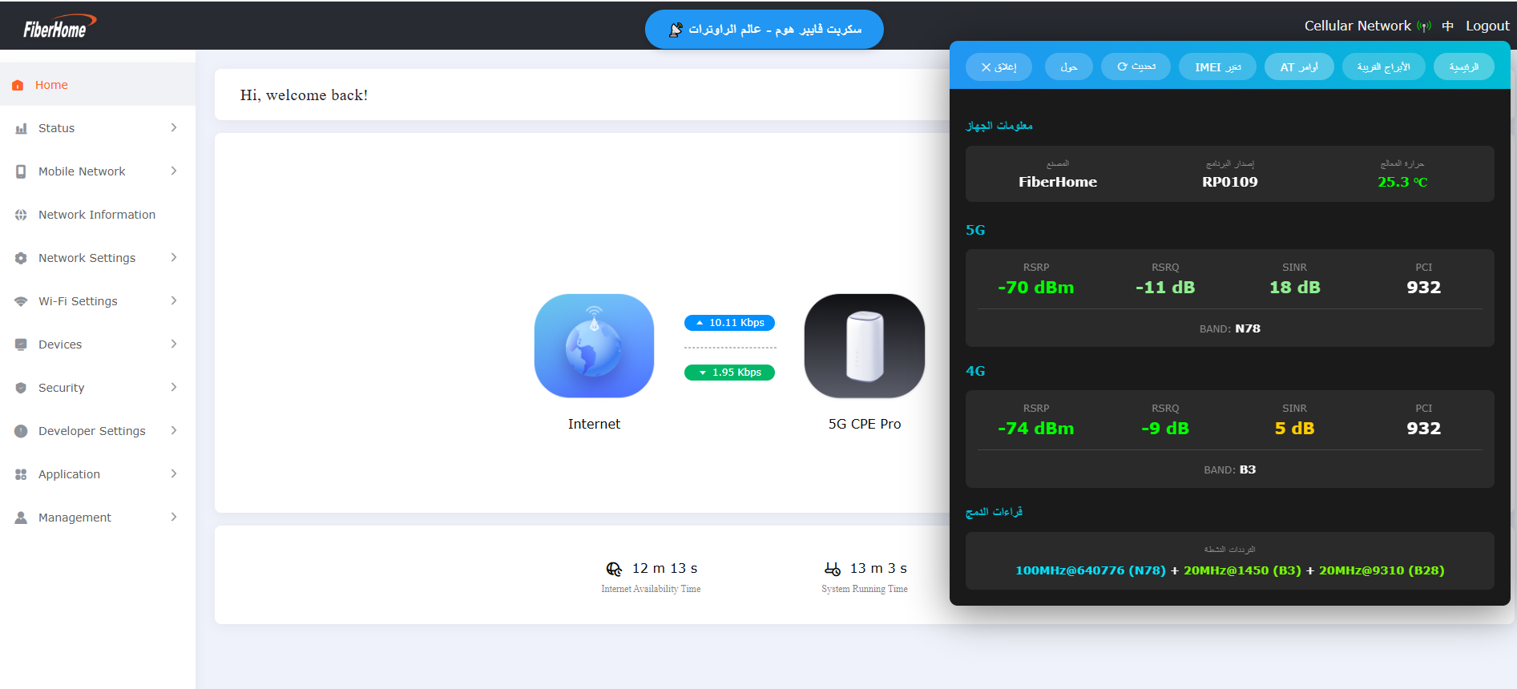Viewport: 1517px width, 689px height.
Task: Click the Home sidebar icon
Action: [18, 85]
